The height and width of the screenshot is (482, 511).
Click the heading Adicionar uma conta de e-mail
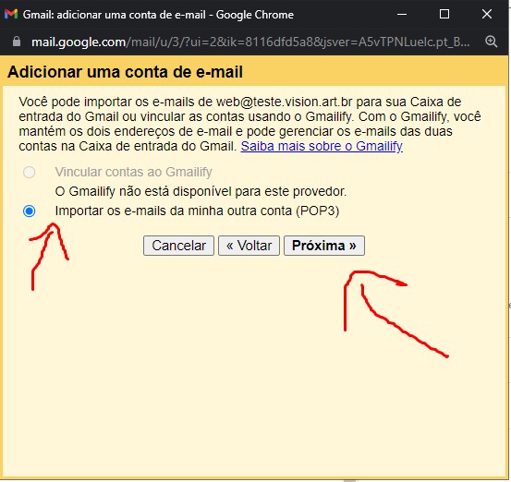click(125, 72)
